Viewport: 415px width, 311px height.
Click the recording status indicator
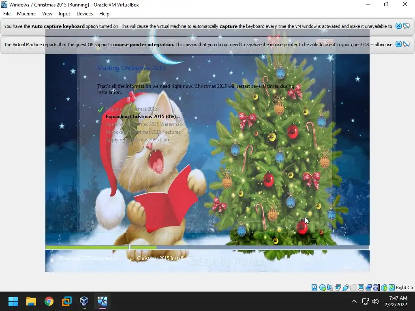[368, 288]
